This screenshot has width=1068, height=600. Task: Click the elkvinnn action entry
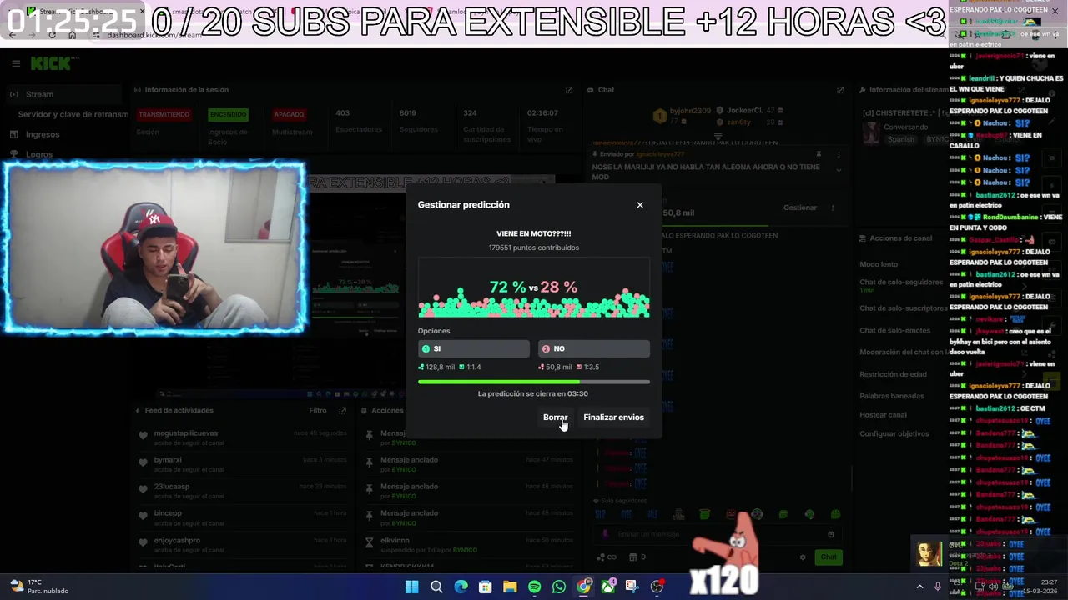pyautogui.click(x=469, y=544)
